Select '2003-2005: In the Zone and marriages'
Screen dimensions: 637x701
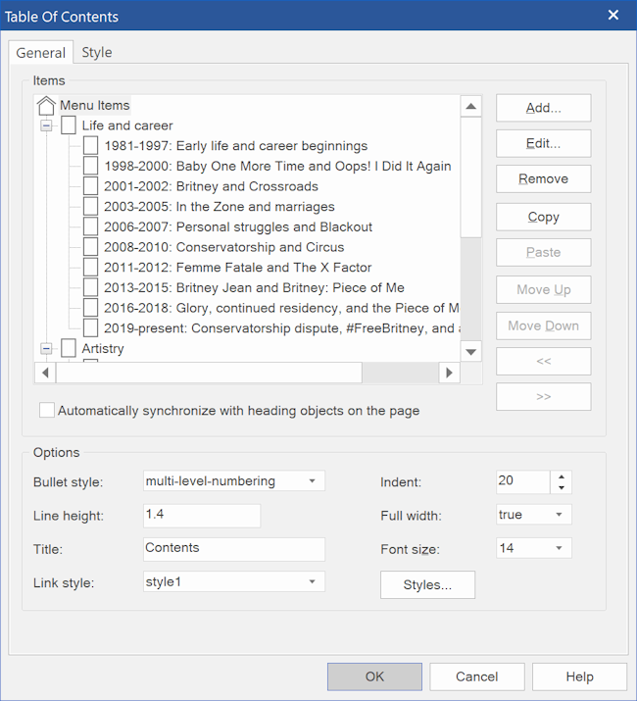tap(220, 207)
